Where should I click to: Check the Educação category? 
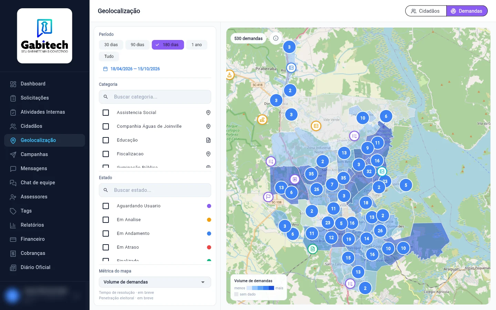(106, 140)
